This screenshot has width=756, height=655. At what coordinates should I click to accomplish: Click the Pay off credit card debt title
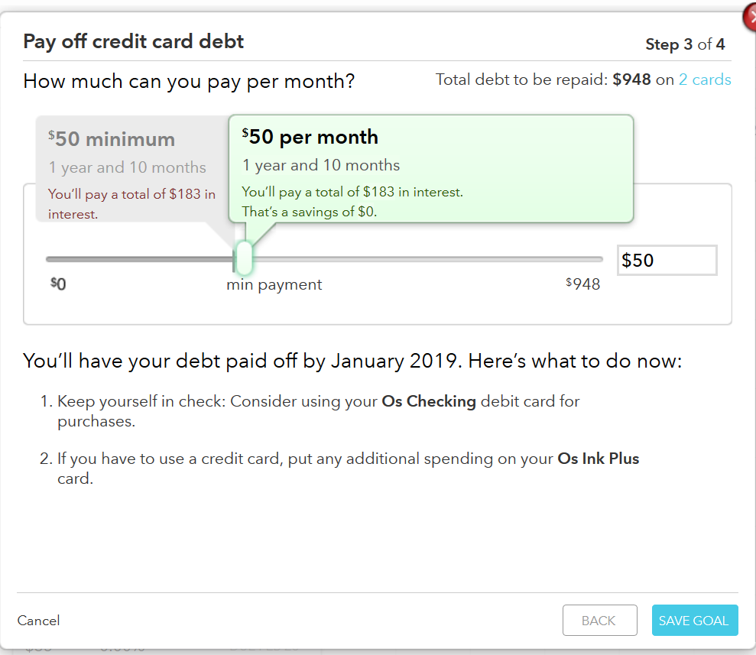click(134, 41)
